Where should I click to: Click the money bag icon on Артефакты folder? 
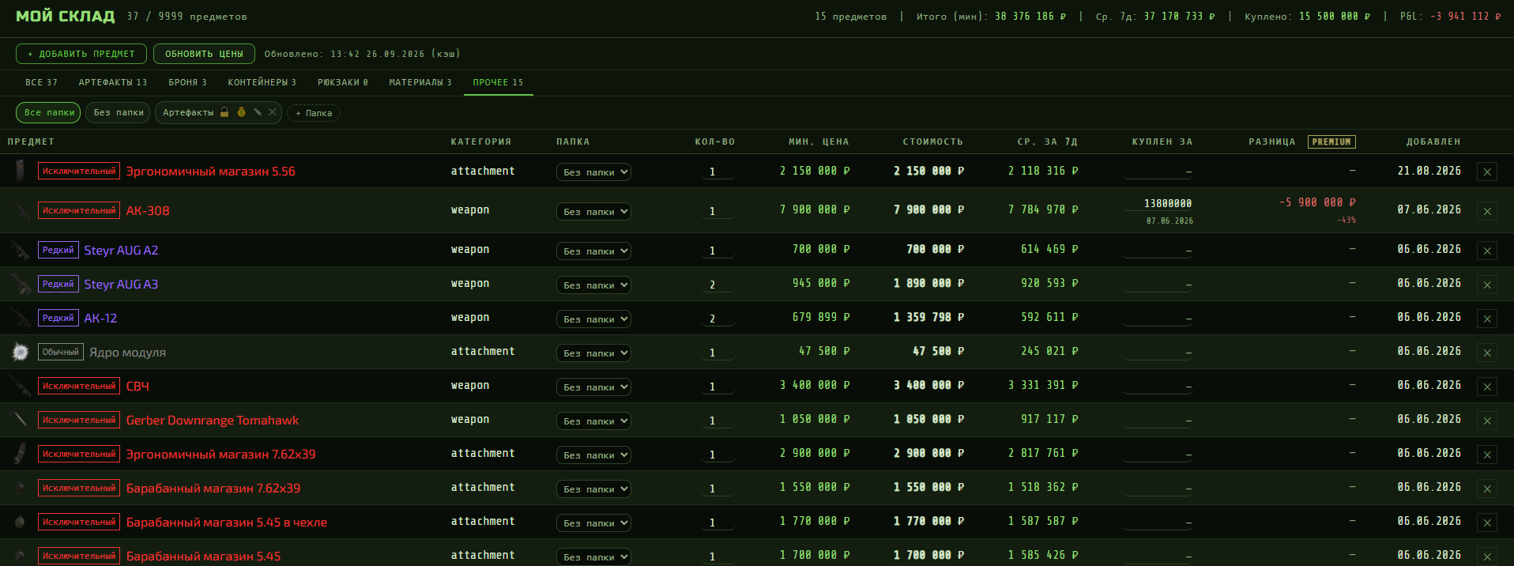tap(241, 112)
